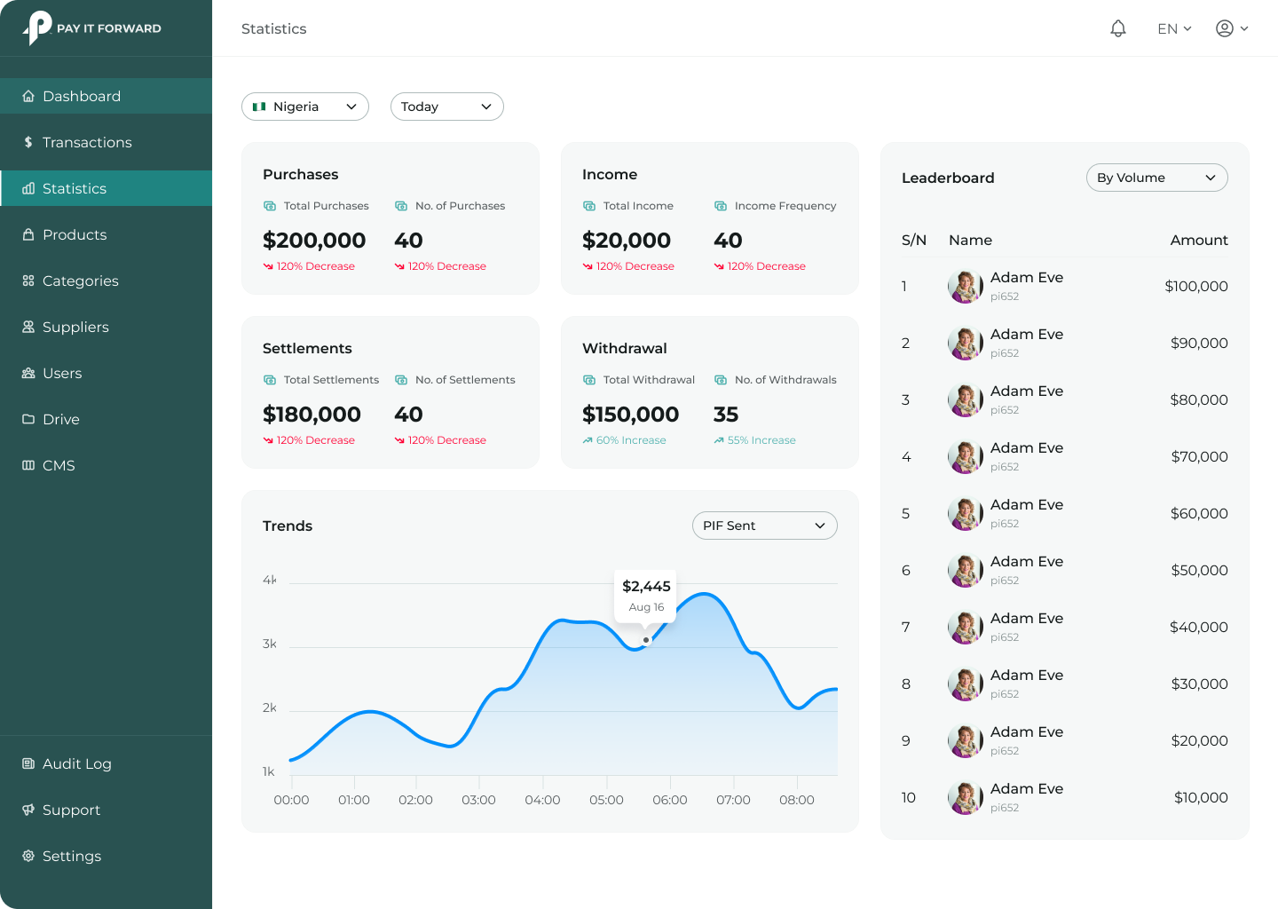This screenshot has width=1278, height=909.
Task: Click the Income Frequency card icon
Action: tap(721, 206)
